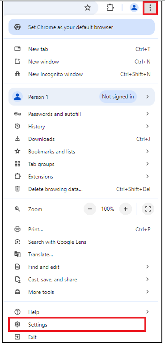The image size is (165, 344).
Task: Open Passwords and autofill
Action: (x=82, y=114)
